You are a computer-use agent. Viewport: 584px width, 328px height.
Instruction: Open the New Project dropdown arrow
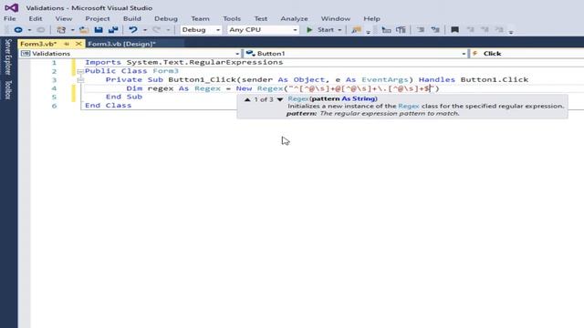[73, 30]
